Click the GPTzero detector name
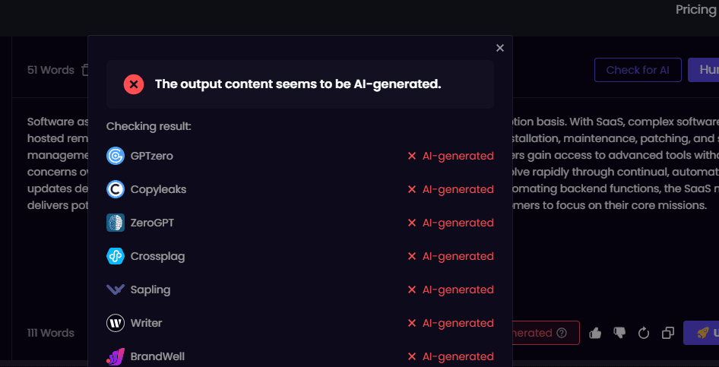 click(x=152, y=156)
